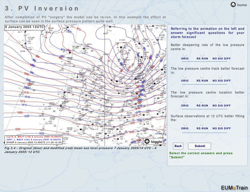Select RE-RUN for low pressure centre location

point(202,102)
